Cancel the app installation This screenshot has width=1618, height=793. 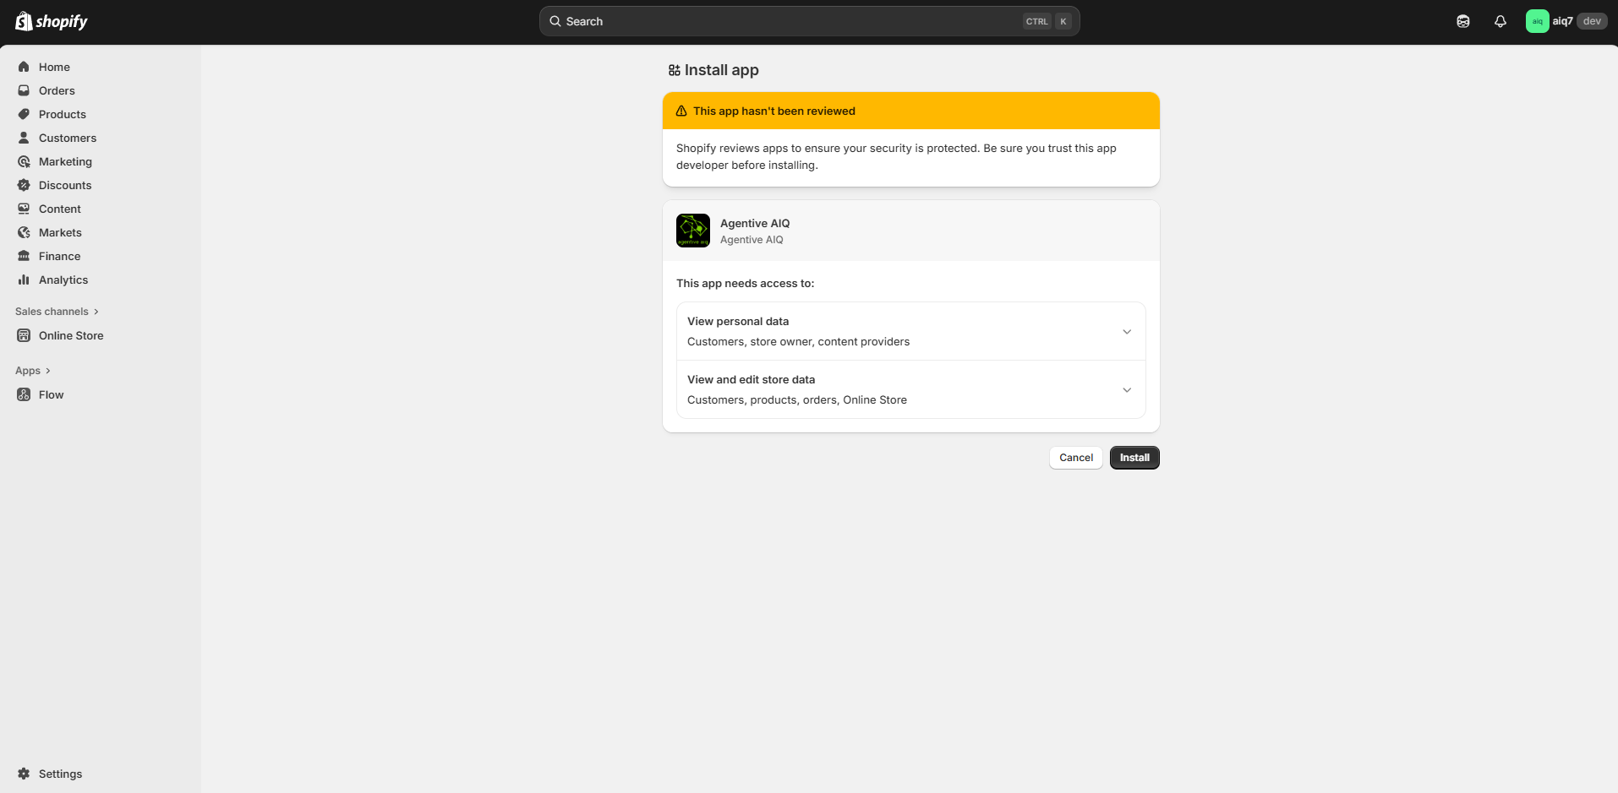click(x=1075, y=458)
